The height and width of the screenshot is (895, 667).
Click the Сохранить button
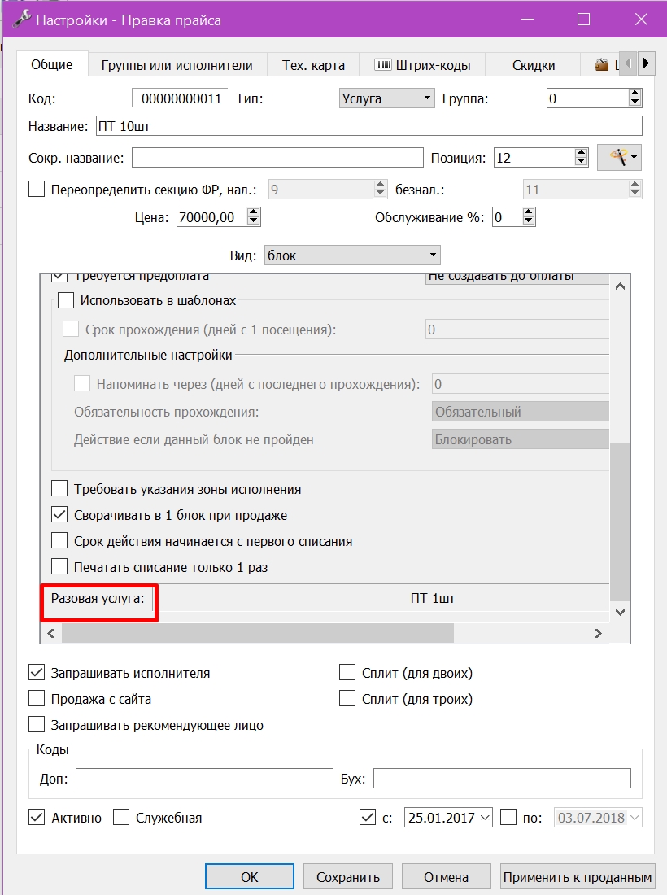click(x=348, y=877)
